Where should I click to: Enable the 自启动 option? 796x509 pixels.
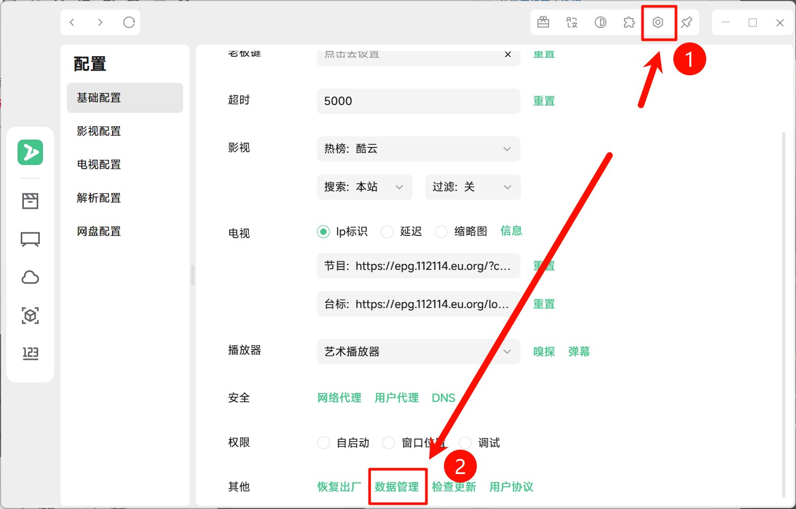coord(323,443)
